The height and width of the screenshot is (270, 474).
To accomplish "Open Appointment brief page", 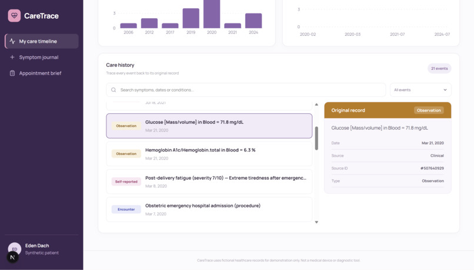I will click(42, 73).
